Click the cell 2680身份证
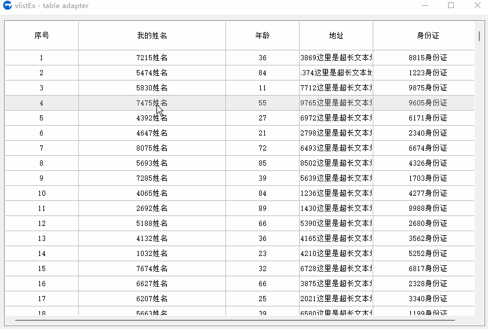Screen dimensions: 488x329 tap(424, 223)
